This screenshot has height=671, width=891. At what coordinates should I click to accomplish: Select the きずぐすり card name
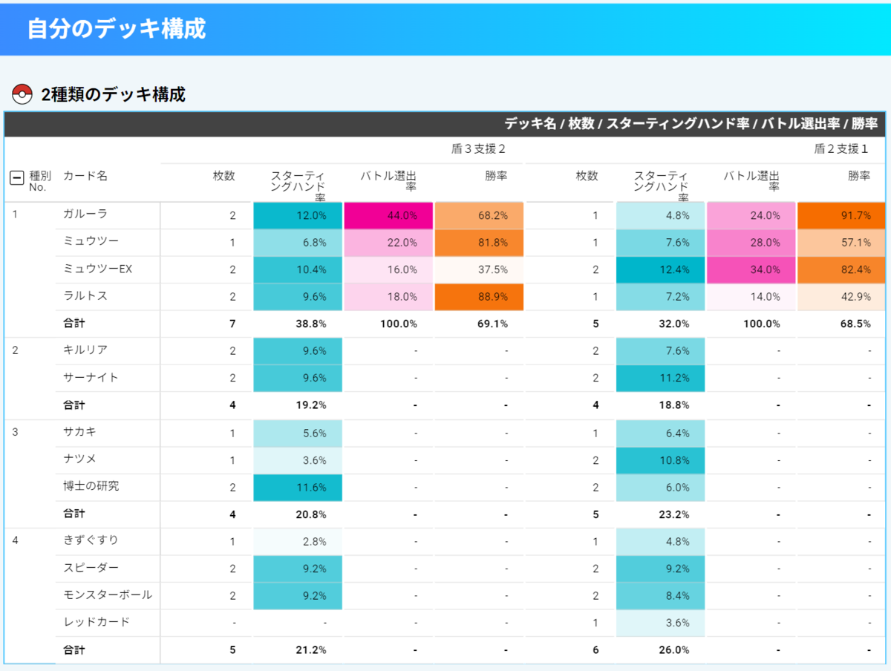click(91, 540)
